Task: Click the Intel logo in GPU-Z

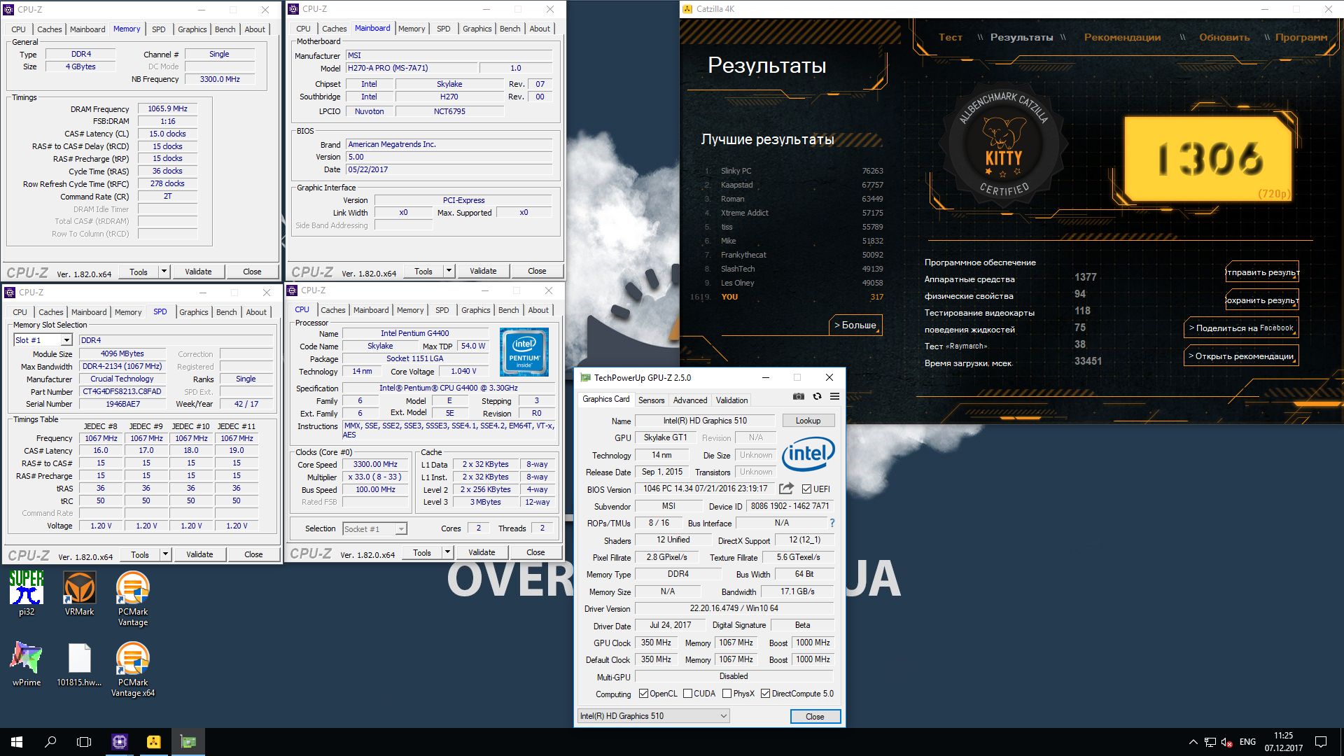Action: [808, 454]
